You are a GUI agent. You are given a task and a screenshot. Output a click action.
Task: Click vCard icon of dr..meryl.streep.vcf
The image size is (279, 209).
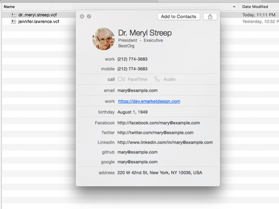[13, 14]
